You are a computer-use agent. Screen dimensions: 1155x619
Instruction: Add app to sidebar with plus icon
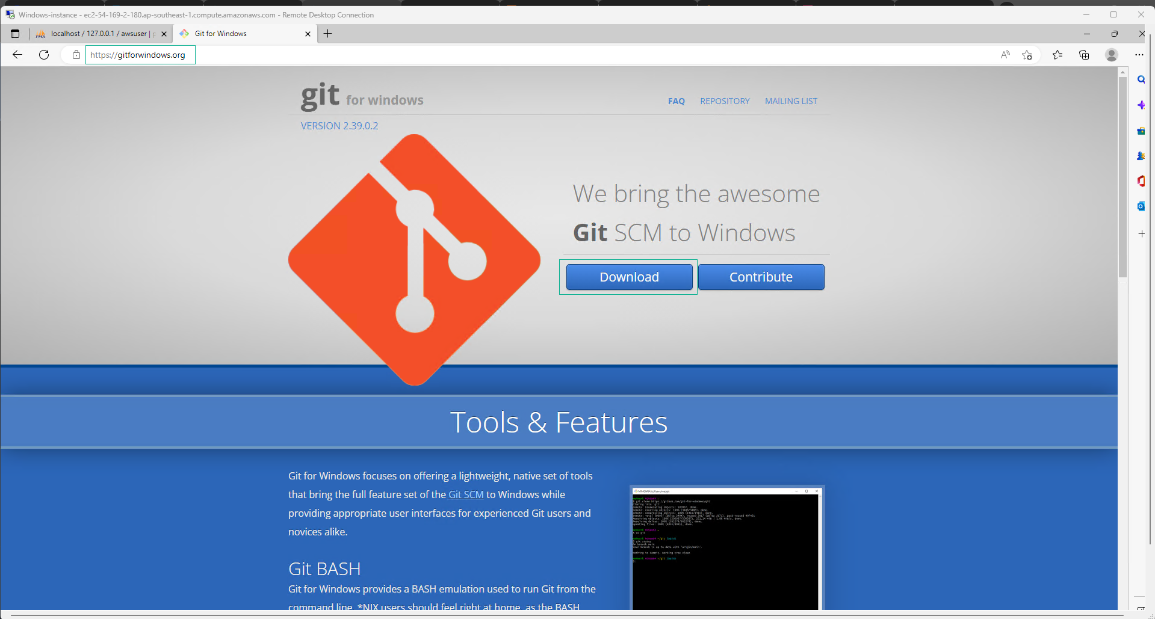(x=1141, y=233)
